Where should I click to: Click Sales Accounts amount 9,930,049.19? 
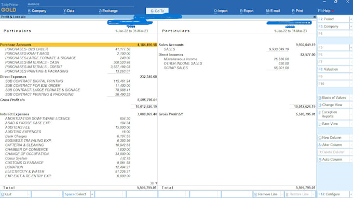pos(305,45)
